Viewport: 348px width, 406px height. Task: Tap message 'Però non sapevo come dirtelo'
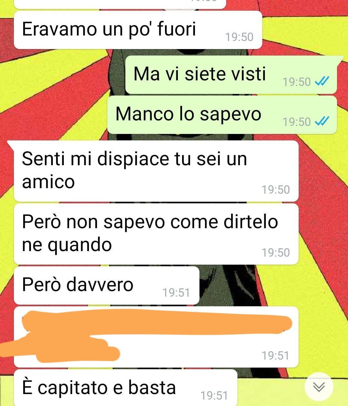[156, 234]
